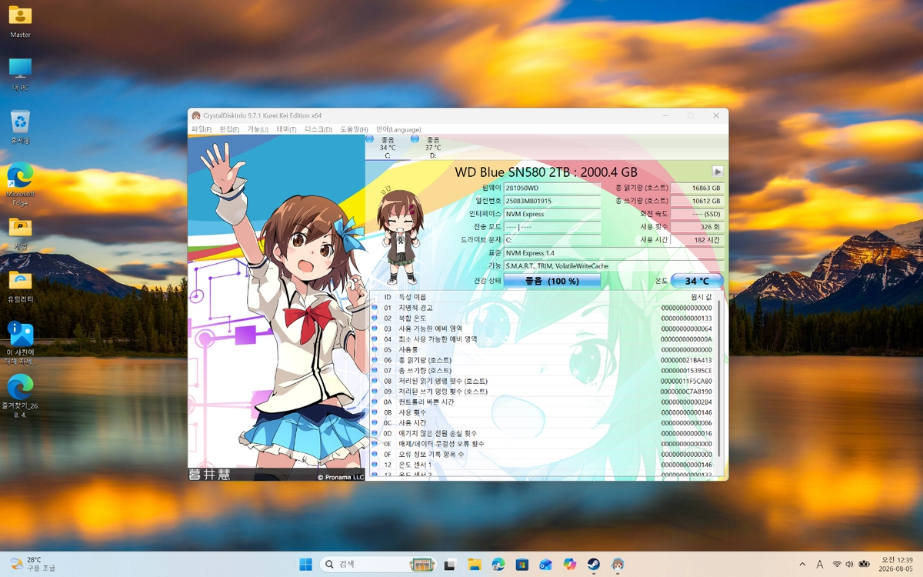The width and height of the screenshot is (923, 577).
Task: Click the interface field NVM Express
Action: pos(552,214)
